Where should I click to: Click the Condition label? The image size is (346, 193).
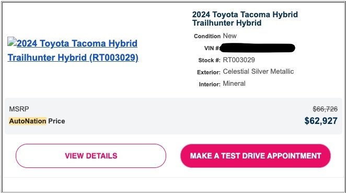[x=207, y=36]
